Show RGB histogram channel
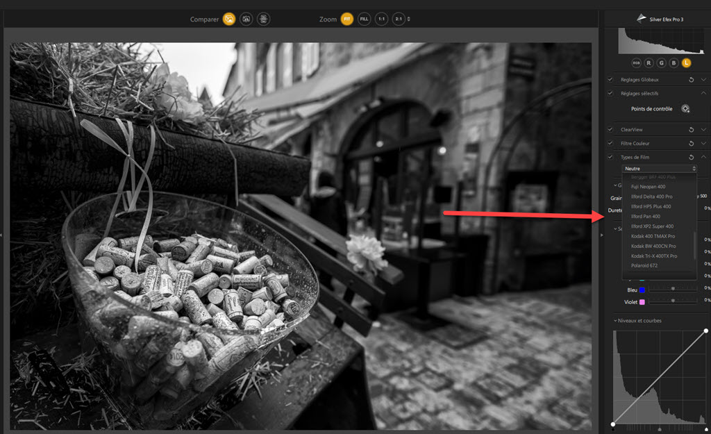 click(636, 63)
